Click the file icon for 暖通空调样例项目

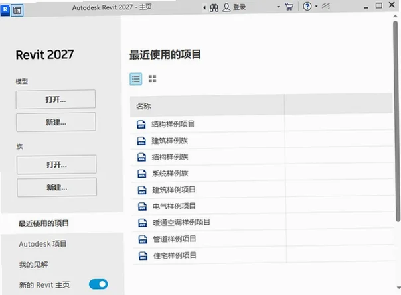click(x=143, y=223)
